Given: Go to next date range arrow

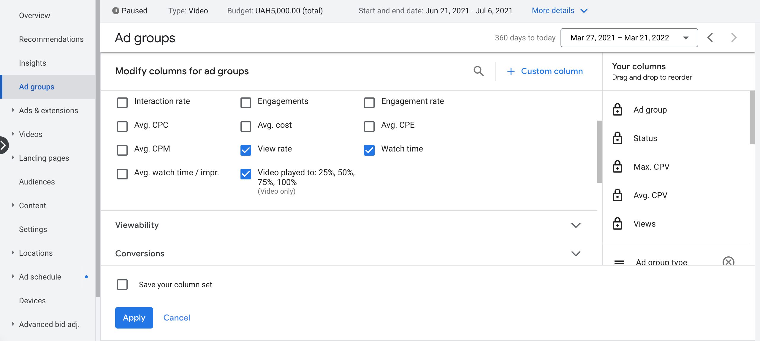Looking at the screenshot, I should 734,38.
